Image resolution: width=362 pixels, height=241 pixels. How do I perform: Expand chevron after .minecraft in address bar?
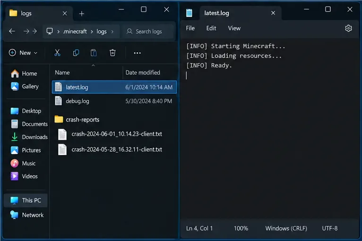[92, 32]
